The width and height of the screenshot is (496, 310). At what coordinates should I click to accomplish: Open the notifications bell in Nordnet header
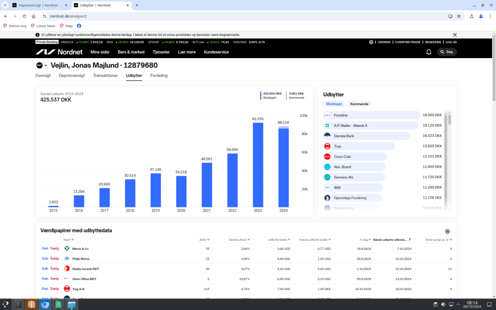(429, 52)
